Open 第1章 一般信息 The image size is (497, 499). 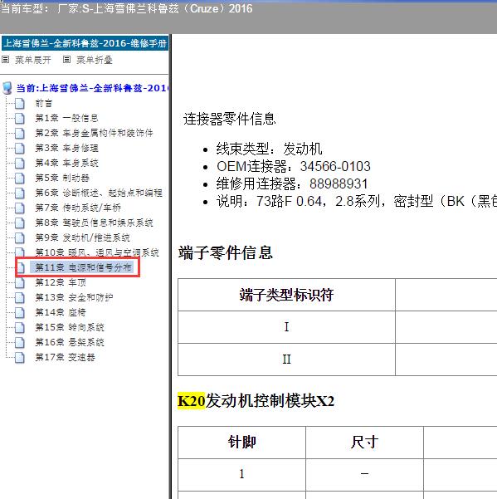point(66,119)
